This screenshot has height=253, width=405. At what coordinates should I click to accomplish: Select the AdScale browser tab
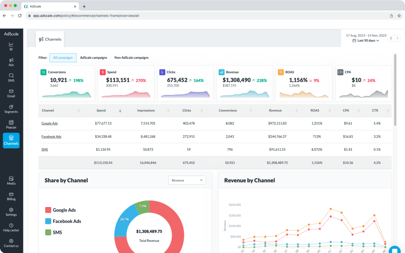coord(50,6)
